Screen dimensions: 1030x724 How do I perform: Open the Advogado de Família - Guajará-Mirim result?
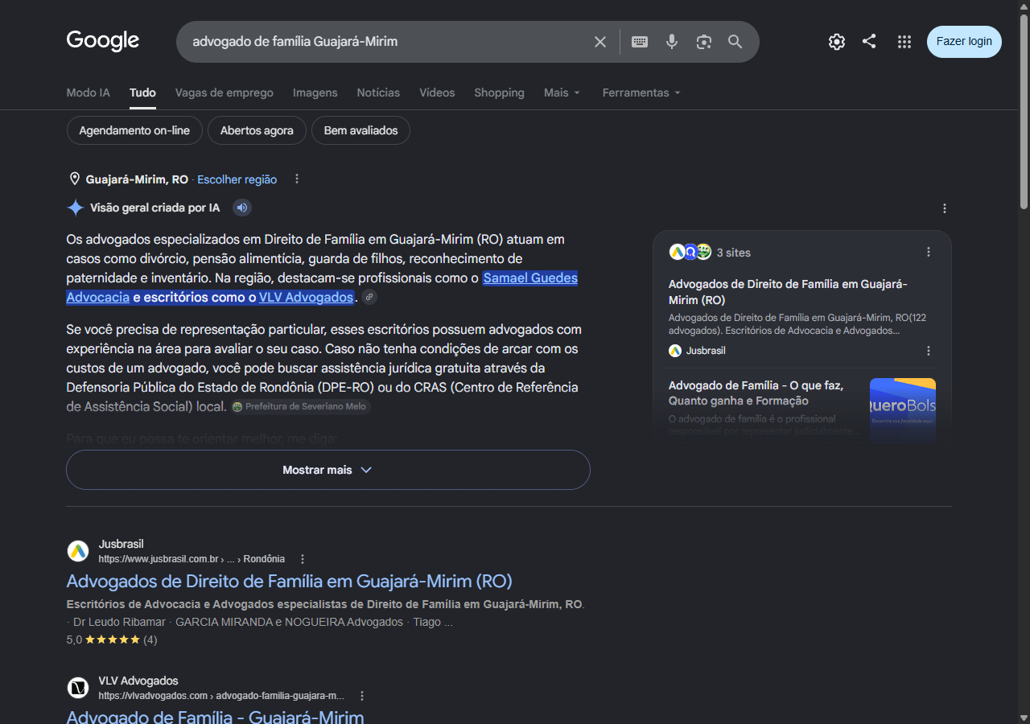[215, 716]
